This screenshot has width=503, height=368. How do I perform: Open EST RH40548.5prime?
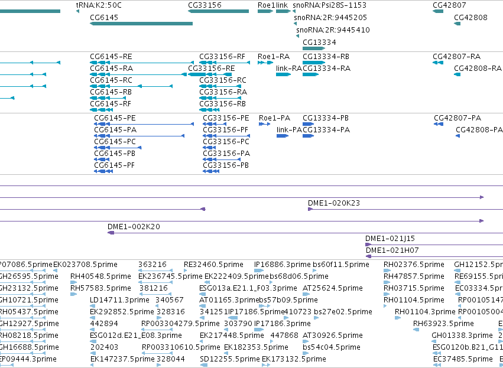[x=73, y=283]
